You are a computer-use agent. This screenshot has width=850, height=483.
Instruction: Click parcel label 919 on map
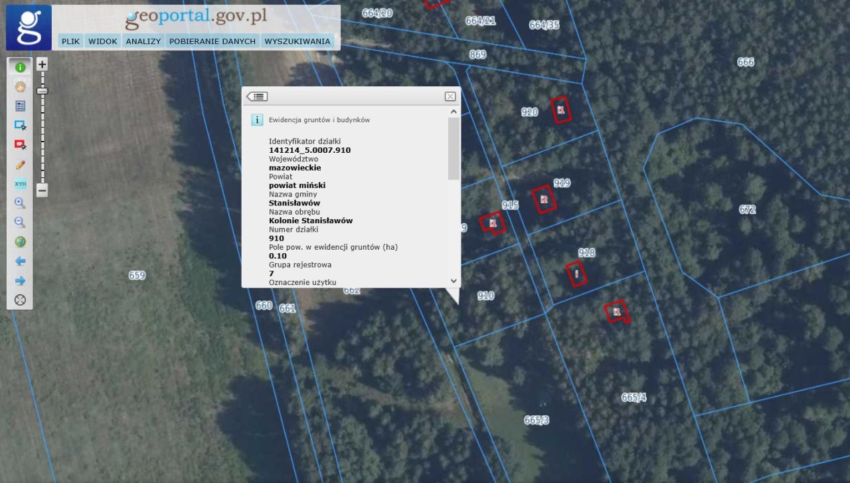pyautogui.click(x=562, y=183)
